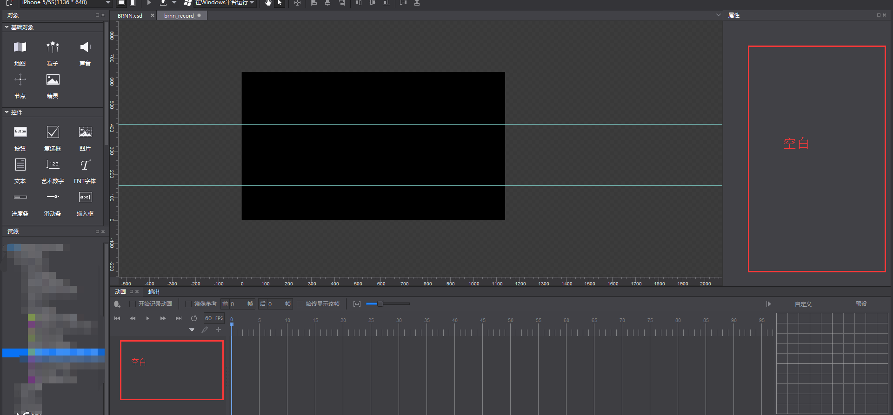Enable 镜像参考 checkbox
The height and width of the screenshot is (415, 893).
point(188,304)
